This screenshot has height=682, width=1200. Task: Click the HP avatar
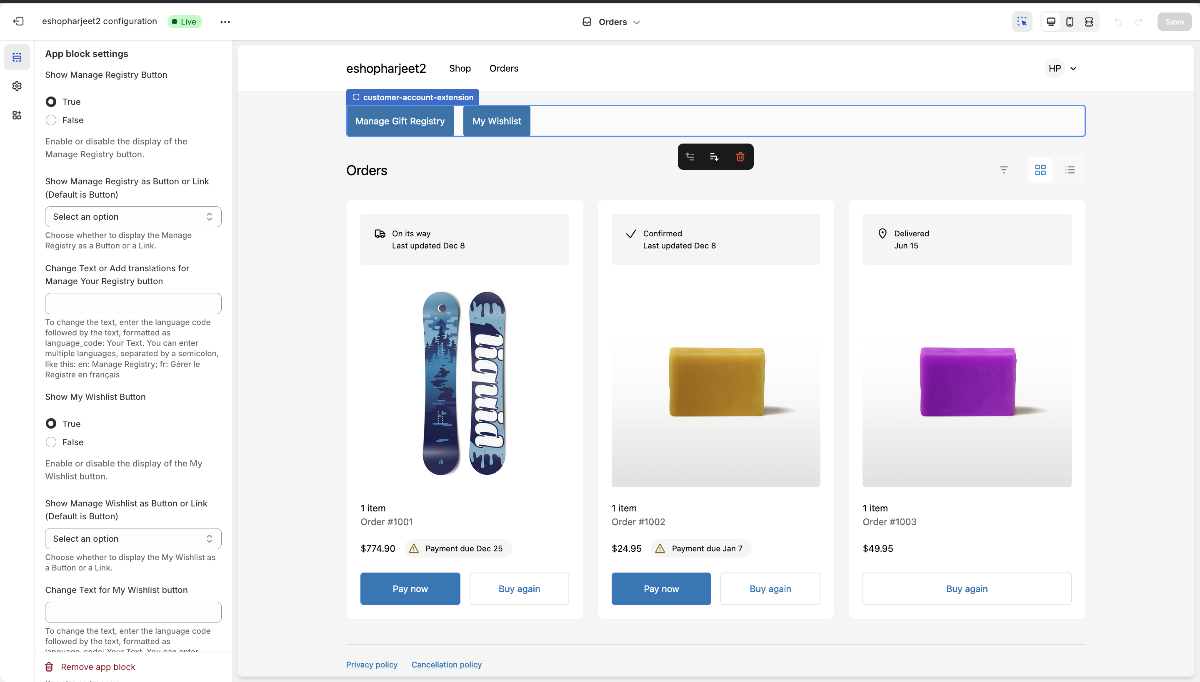pyautogui.click(x=1055, y=68)
